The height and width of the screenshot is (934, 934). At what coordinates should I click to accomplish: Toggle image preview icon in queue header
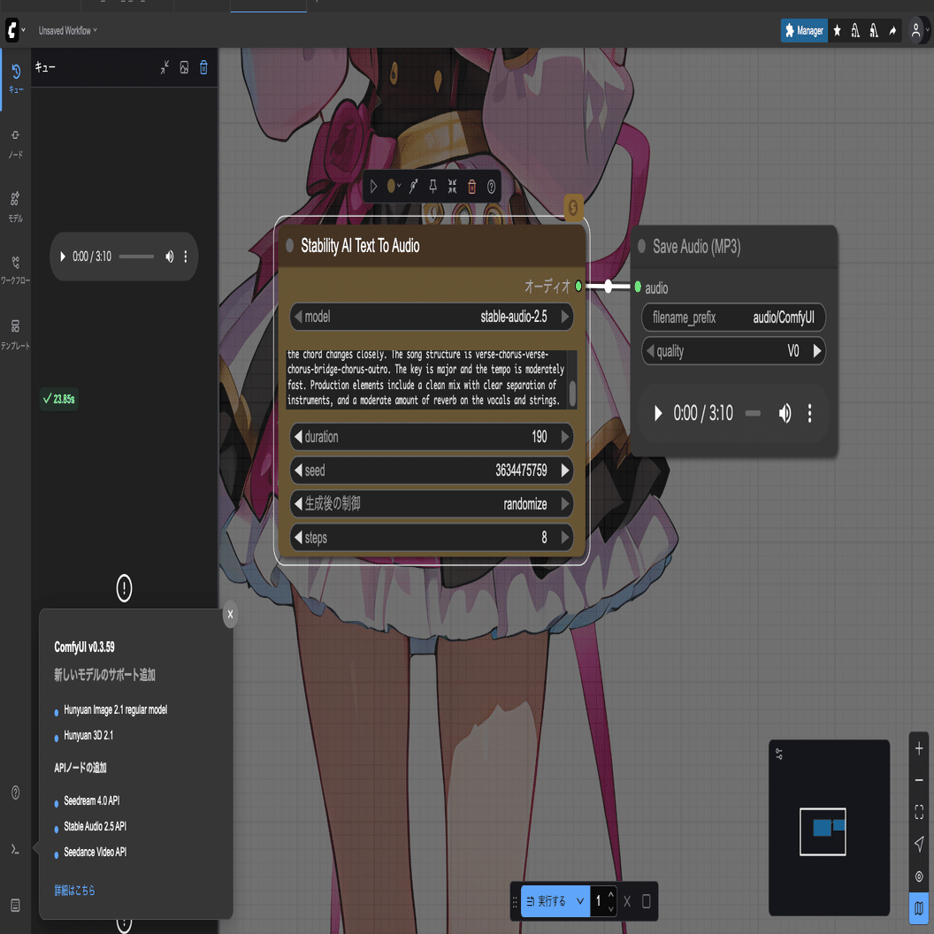(184, 67)
